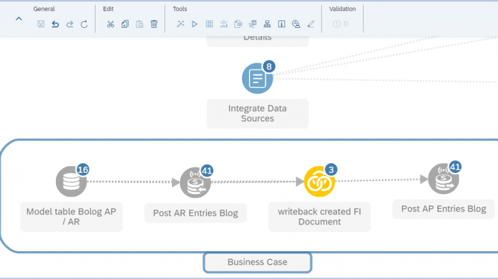Click the Model table Bolog AP / AR label
The image size is (498, 279).
tap(72, 216)
